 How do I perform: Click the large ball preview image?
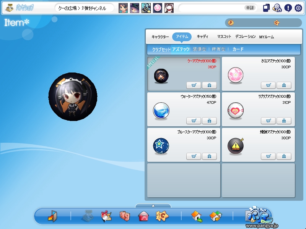click(73, 97)
